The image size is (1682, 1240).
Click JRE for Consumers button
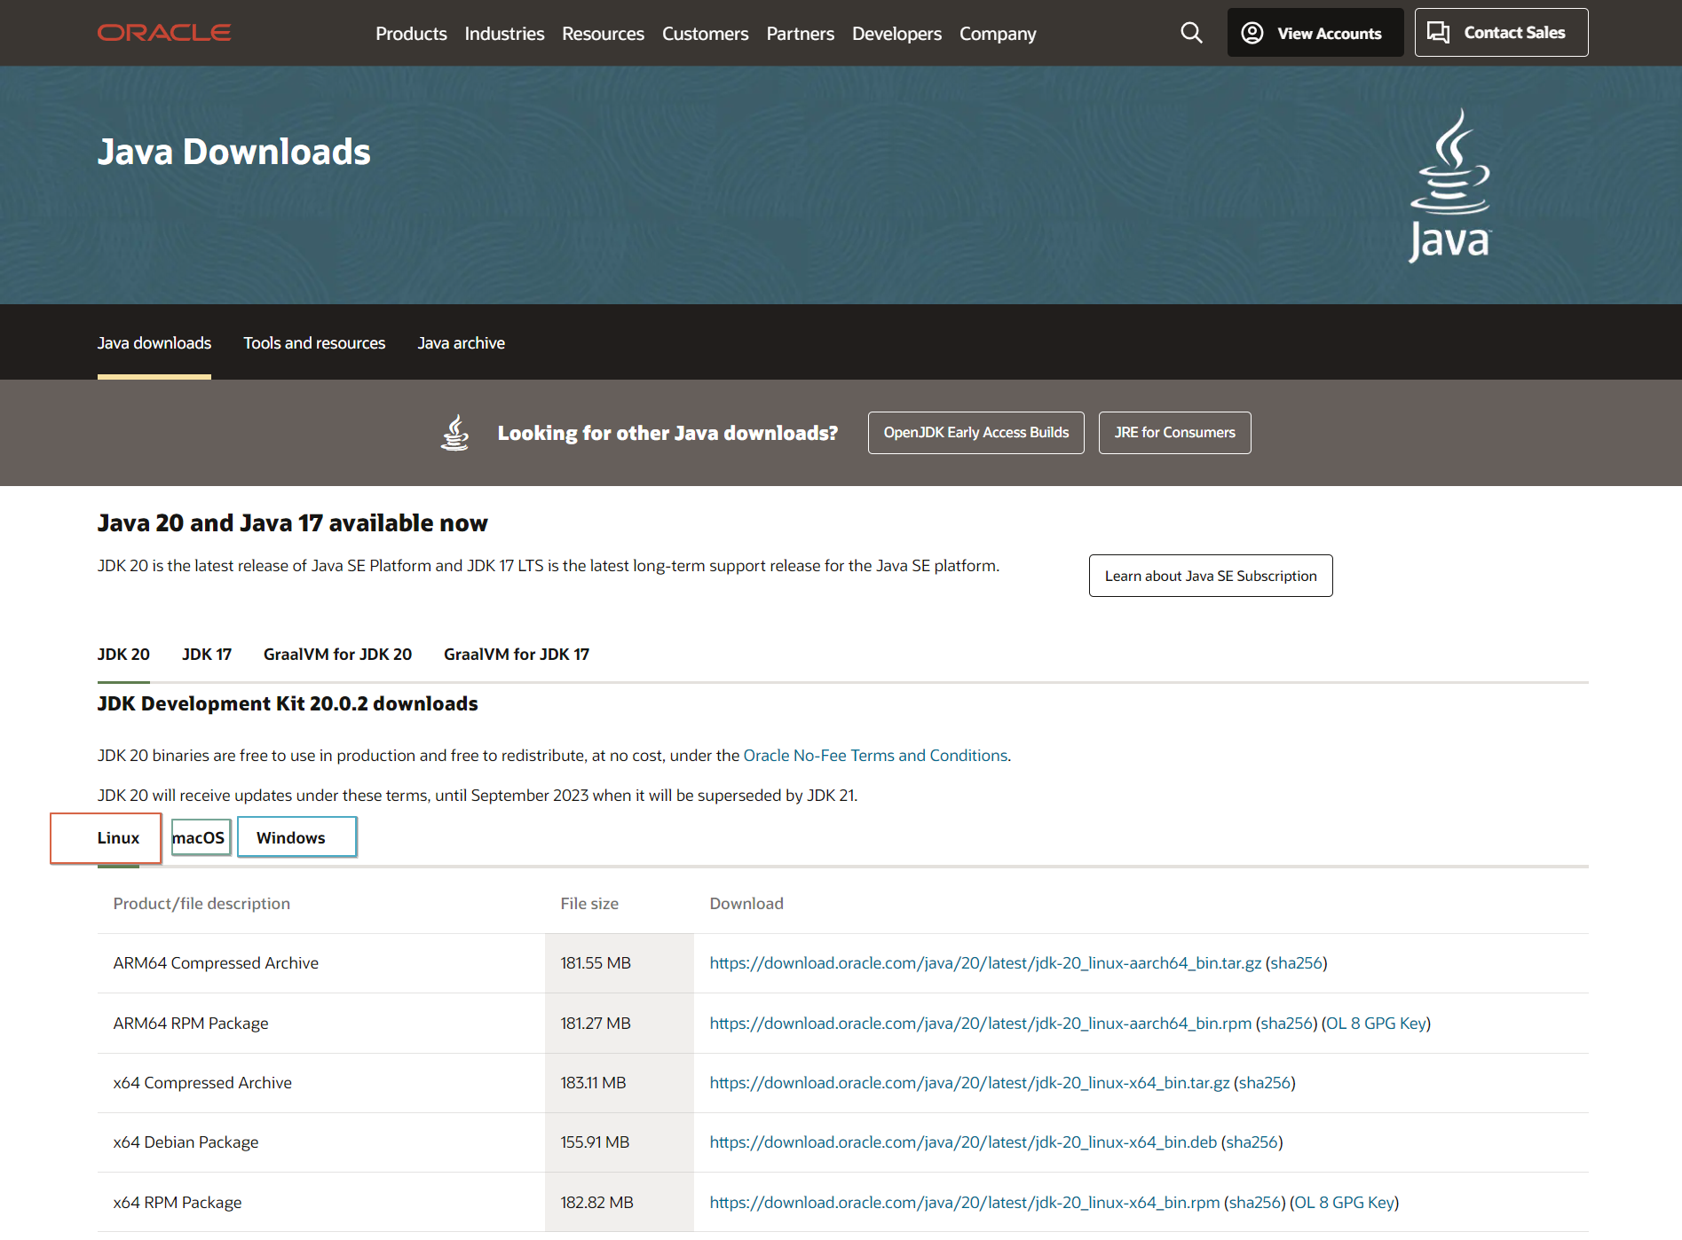click(1174, 433)
